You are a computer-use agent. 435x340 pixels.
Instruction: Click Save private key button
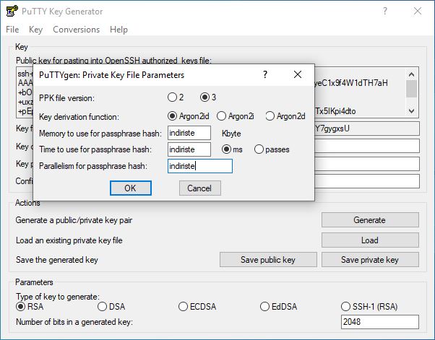click(370, 260)
